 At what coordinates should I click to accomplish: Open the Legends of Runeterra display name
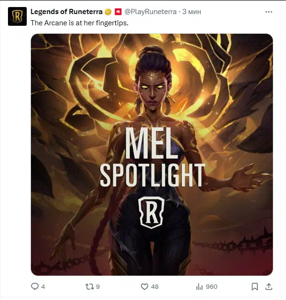67,12
